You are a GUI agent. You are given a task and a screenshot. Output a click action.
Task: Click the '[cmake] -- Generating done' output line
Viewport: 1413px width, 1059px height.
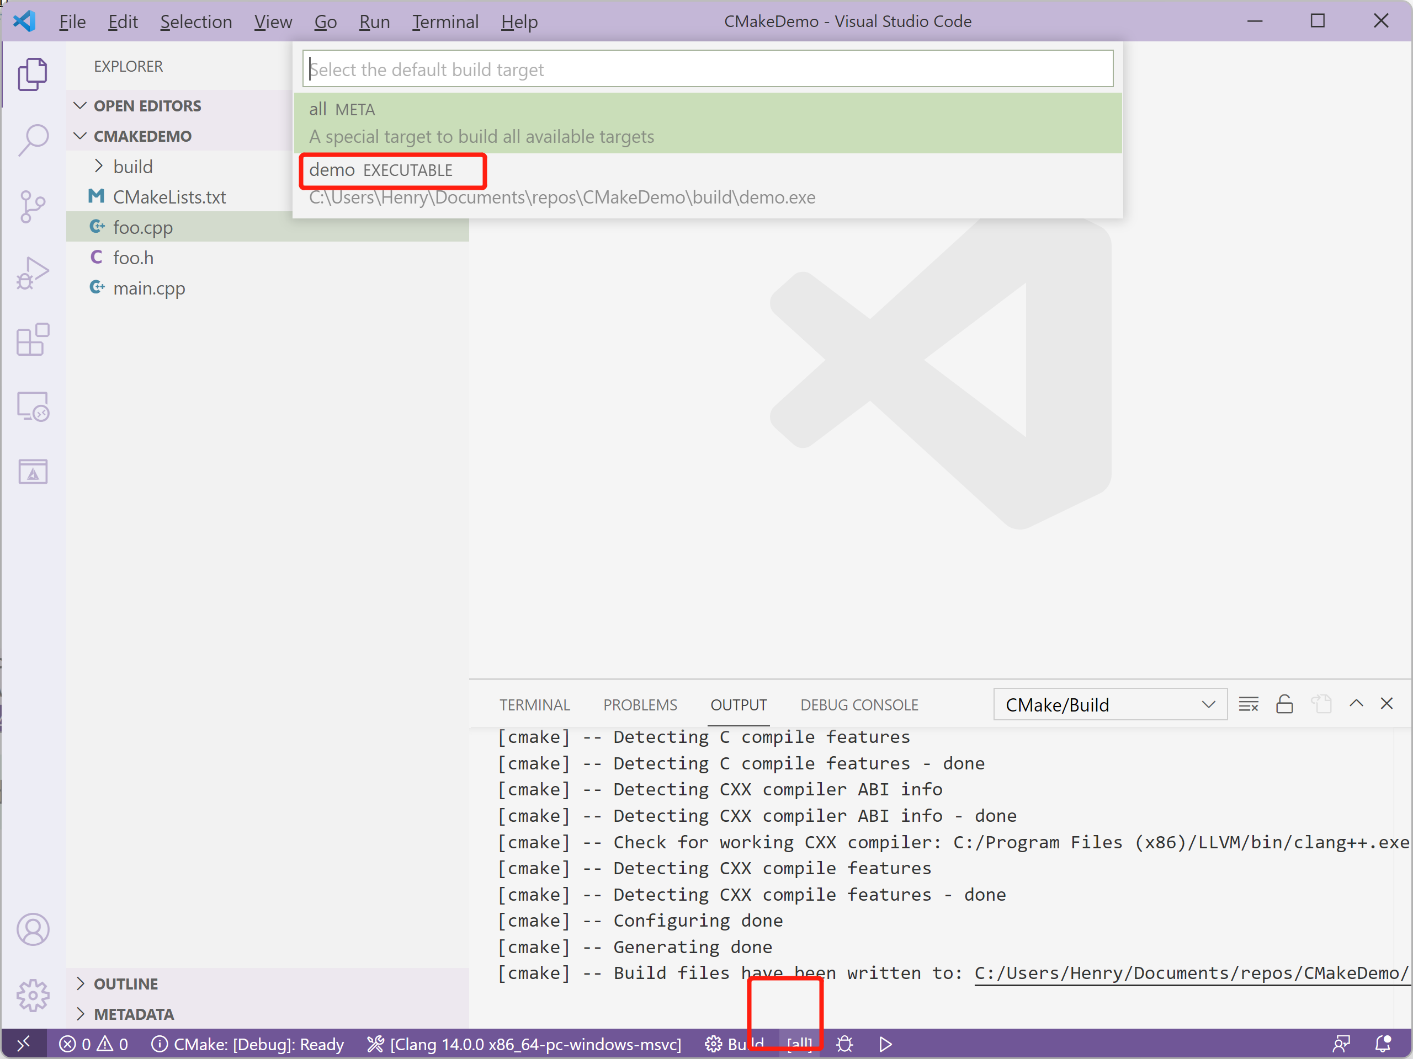coord(635,946)
